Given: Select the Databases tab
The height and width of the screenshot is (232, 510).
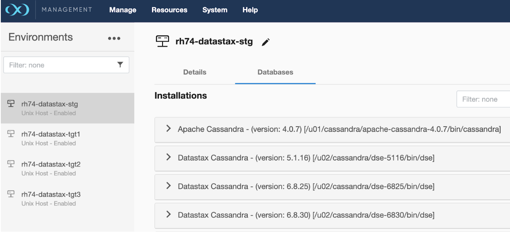Looking at the screenshot, I should point(275,72).
